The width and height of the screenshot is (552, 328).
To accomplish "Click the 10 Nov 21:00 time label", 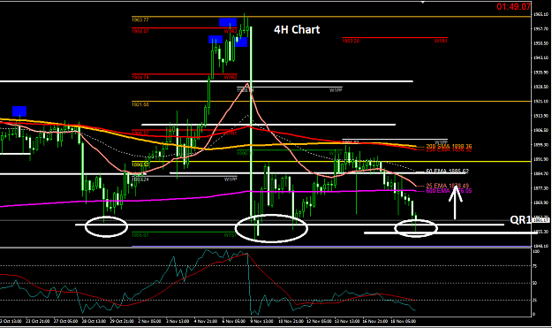I will [291, 321].
